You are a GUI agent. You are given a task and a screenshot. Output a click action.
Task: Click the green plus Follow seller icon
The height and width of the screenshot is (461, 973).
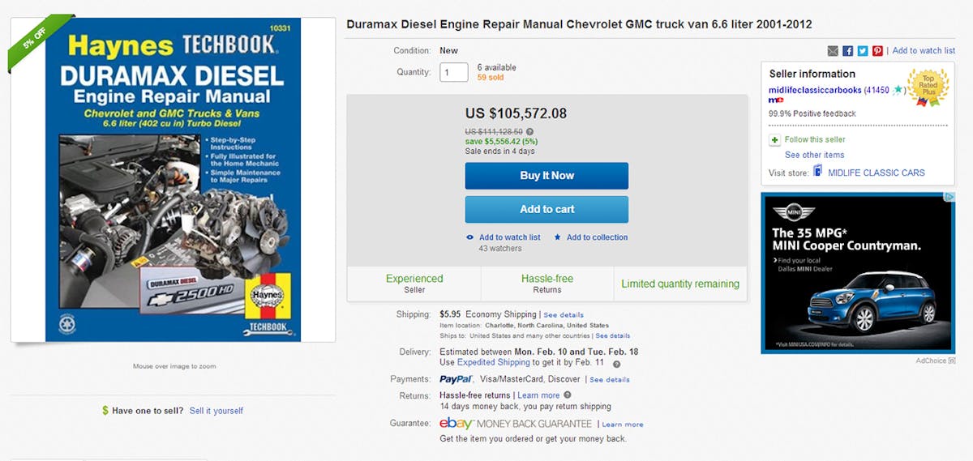coord(775,139)
